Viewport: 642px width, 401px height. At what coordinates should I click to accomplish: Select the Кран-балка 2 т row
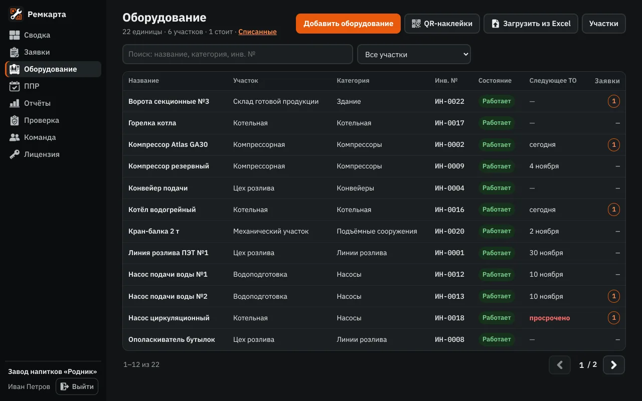tap(374, 232)
